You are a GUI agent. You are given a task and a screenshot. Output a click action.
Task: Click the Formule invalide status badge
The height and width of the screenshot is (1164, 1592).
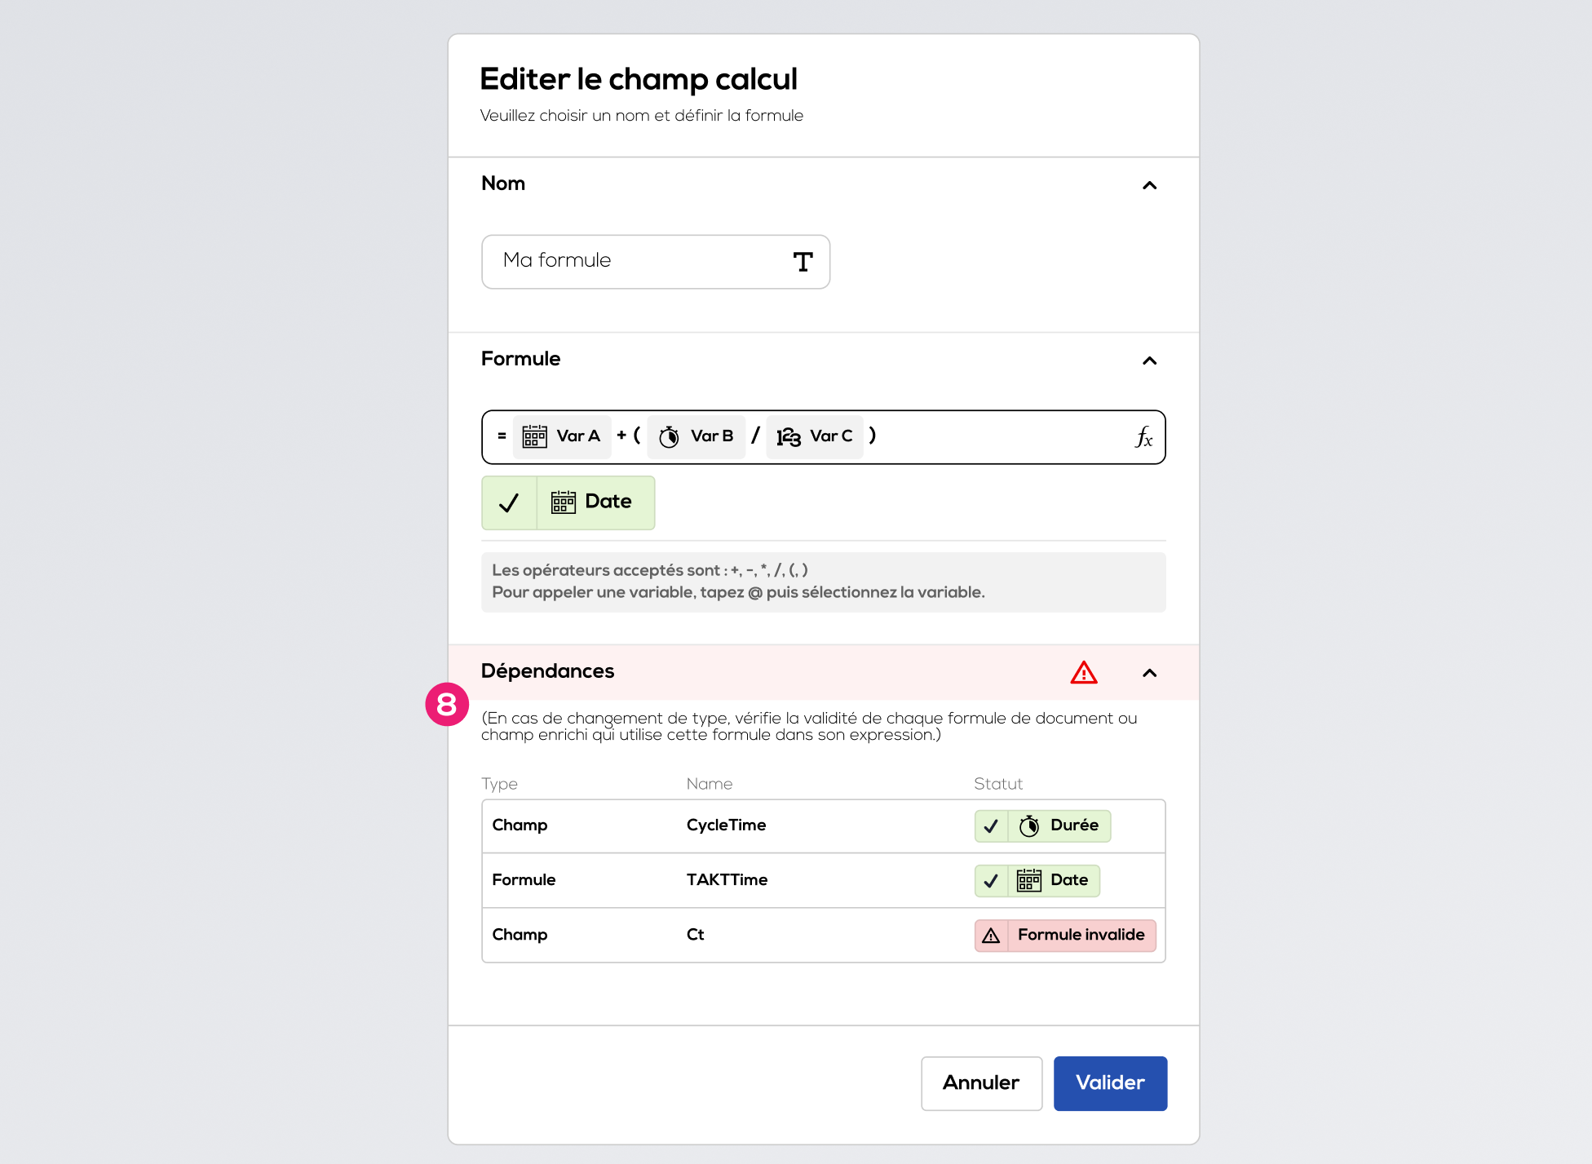point(1065,936)
